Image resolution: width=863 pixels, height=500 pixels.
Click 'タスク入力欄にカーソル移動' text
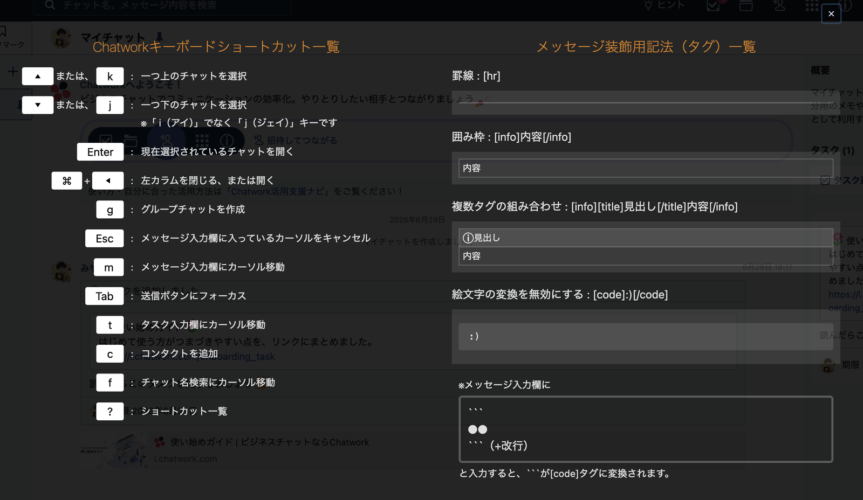pyautogui.click(x=203, y=324)
